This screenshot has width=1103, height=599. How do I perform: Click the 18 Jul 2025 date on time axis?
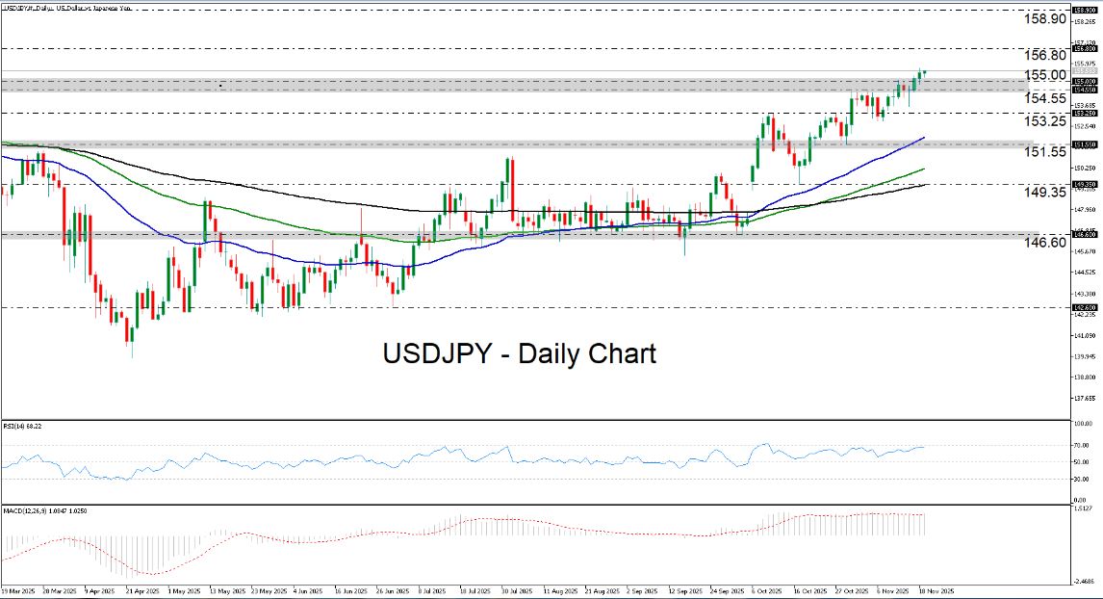click(475, 590)
